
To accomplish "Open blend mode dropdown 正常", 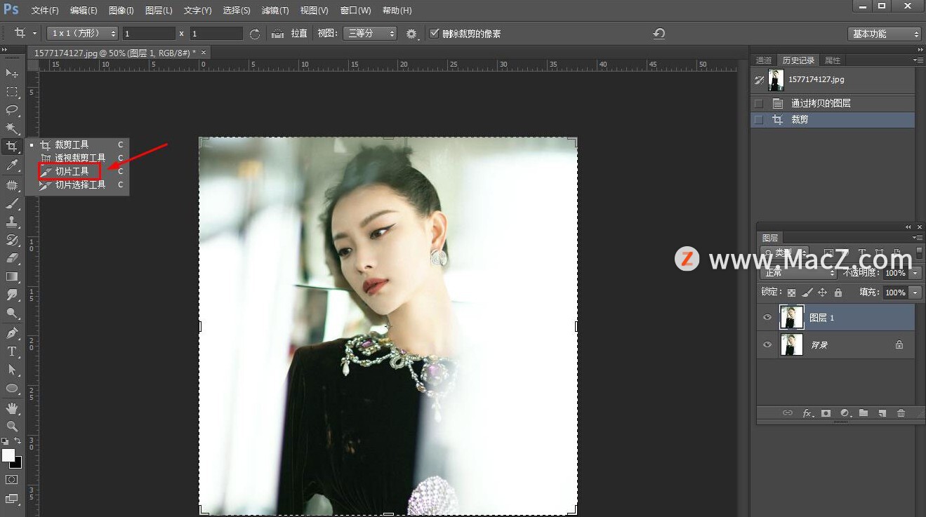I will pos(799,273).
